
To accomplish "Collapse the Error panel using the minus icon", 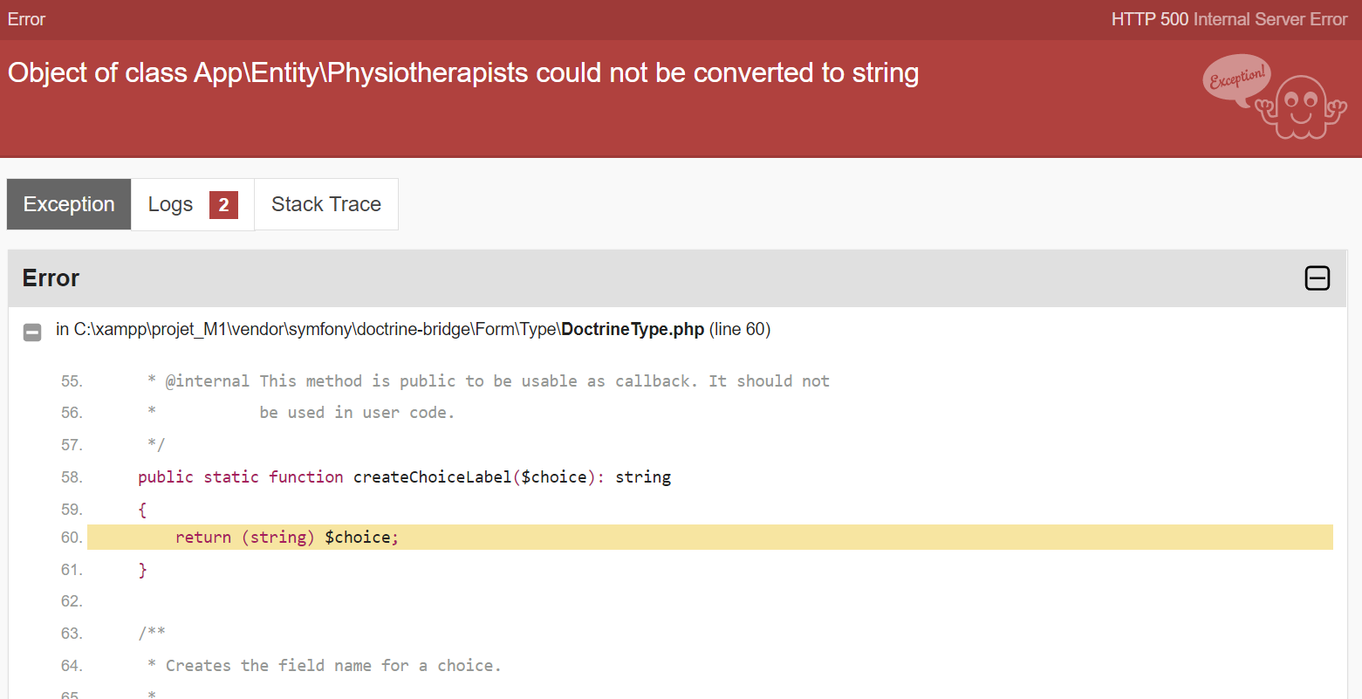I will (1317, 278).
